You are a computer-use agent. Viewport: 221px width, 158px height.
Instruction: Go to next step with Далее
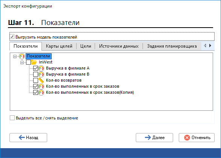click(x=154, y=138)
